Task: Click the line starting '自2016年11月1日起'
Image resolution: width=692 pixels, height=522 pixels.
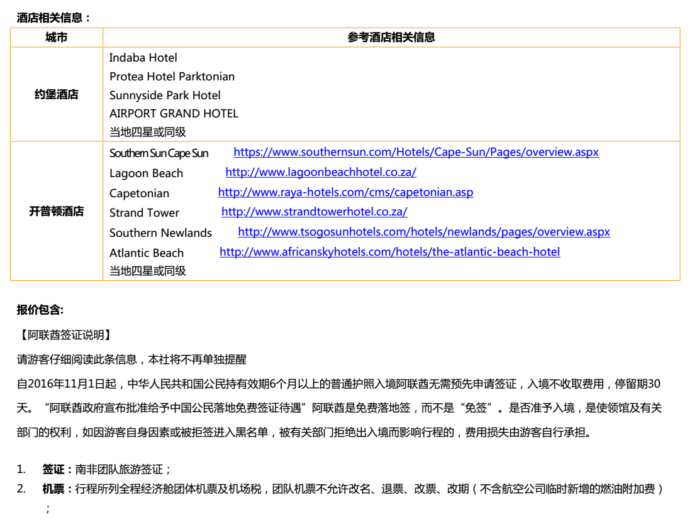Action: [x=338, y=384]
